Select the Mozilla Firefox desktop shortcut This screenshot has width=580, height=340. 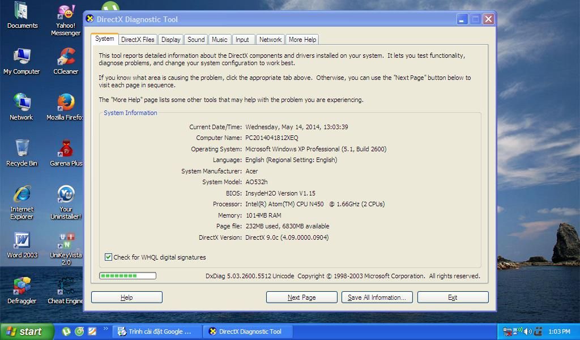pos(66,104)
